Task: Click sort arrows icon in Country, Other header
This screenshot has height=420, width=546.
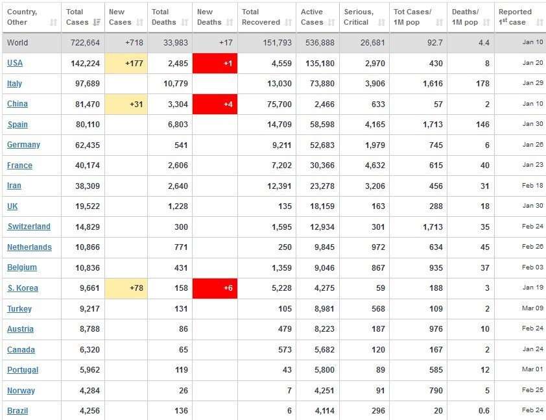Action: click(53, 23)
